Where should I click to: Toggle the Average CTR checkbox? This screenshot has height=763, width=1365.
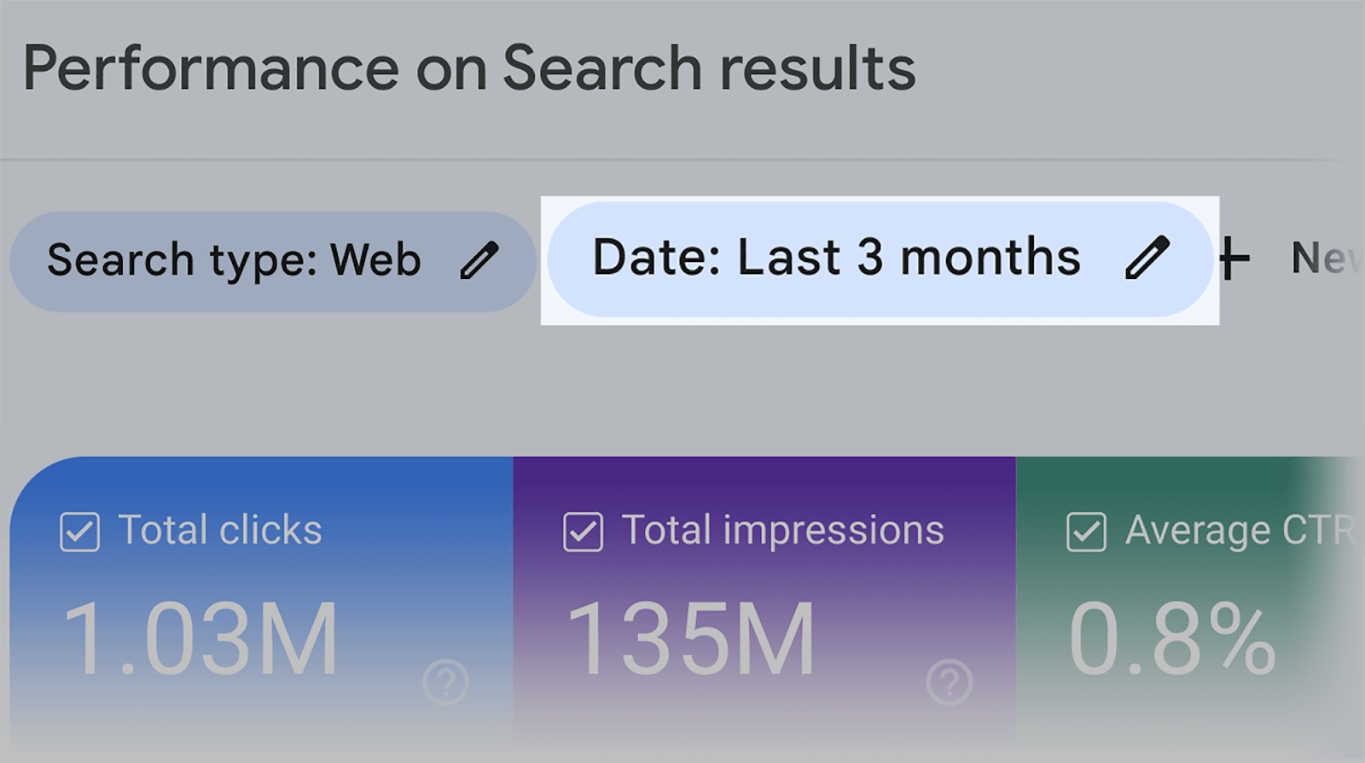pyautogui.click(x=1087, y=532)
